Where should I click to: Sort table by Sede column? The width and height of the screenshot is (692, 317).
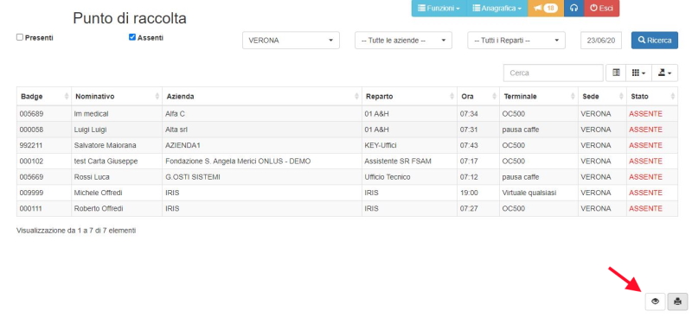602,96
